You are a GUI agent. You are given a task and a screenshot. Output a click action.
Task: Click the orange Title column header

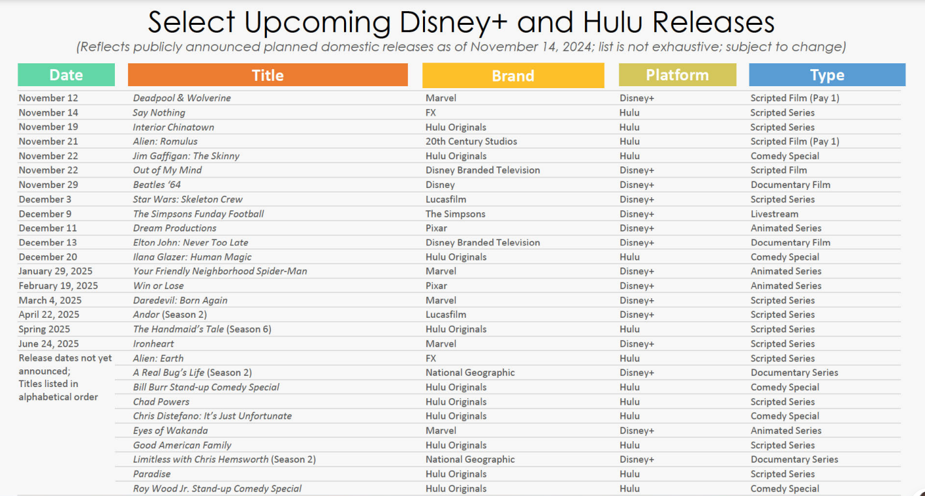point(268,75)
